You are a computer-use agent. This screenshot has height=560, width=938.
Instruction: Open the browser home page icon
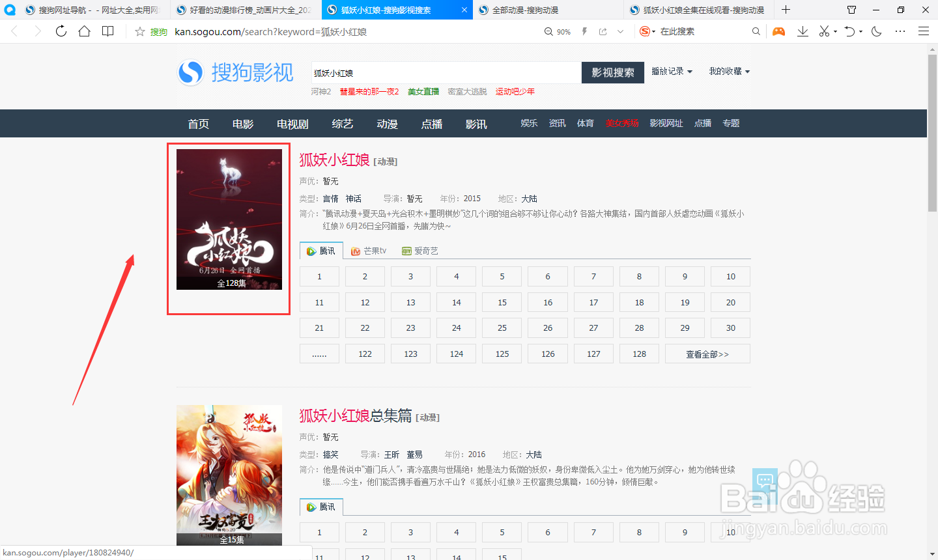(85, 31)
